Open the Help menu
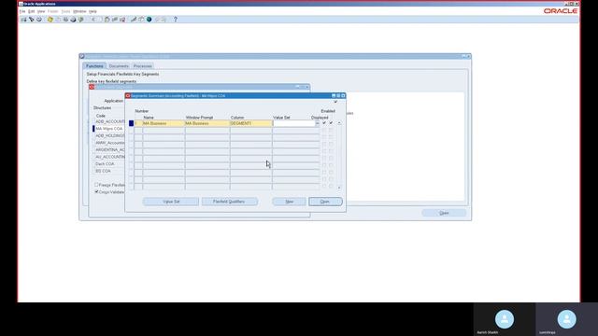The image size is (598, 336). click(x=93, y=11)
